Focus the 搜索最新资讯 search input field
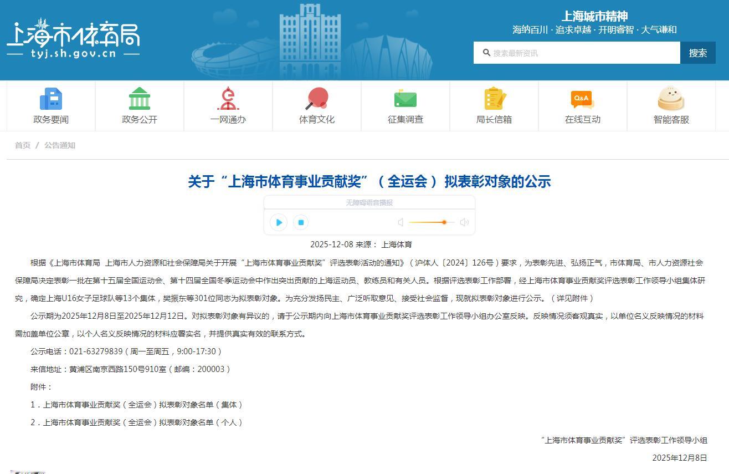 [x=577, y=53]
